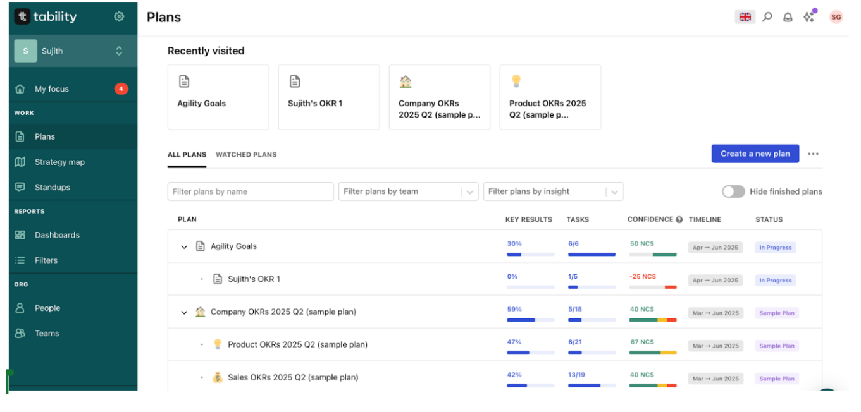Open settings gear in sidebar header
The image size is (861, 412).
click(x=119, y=16)
